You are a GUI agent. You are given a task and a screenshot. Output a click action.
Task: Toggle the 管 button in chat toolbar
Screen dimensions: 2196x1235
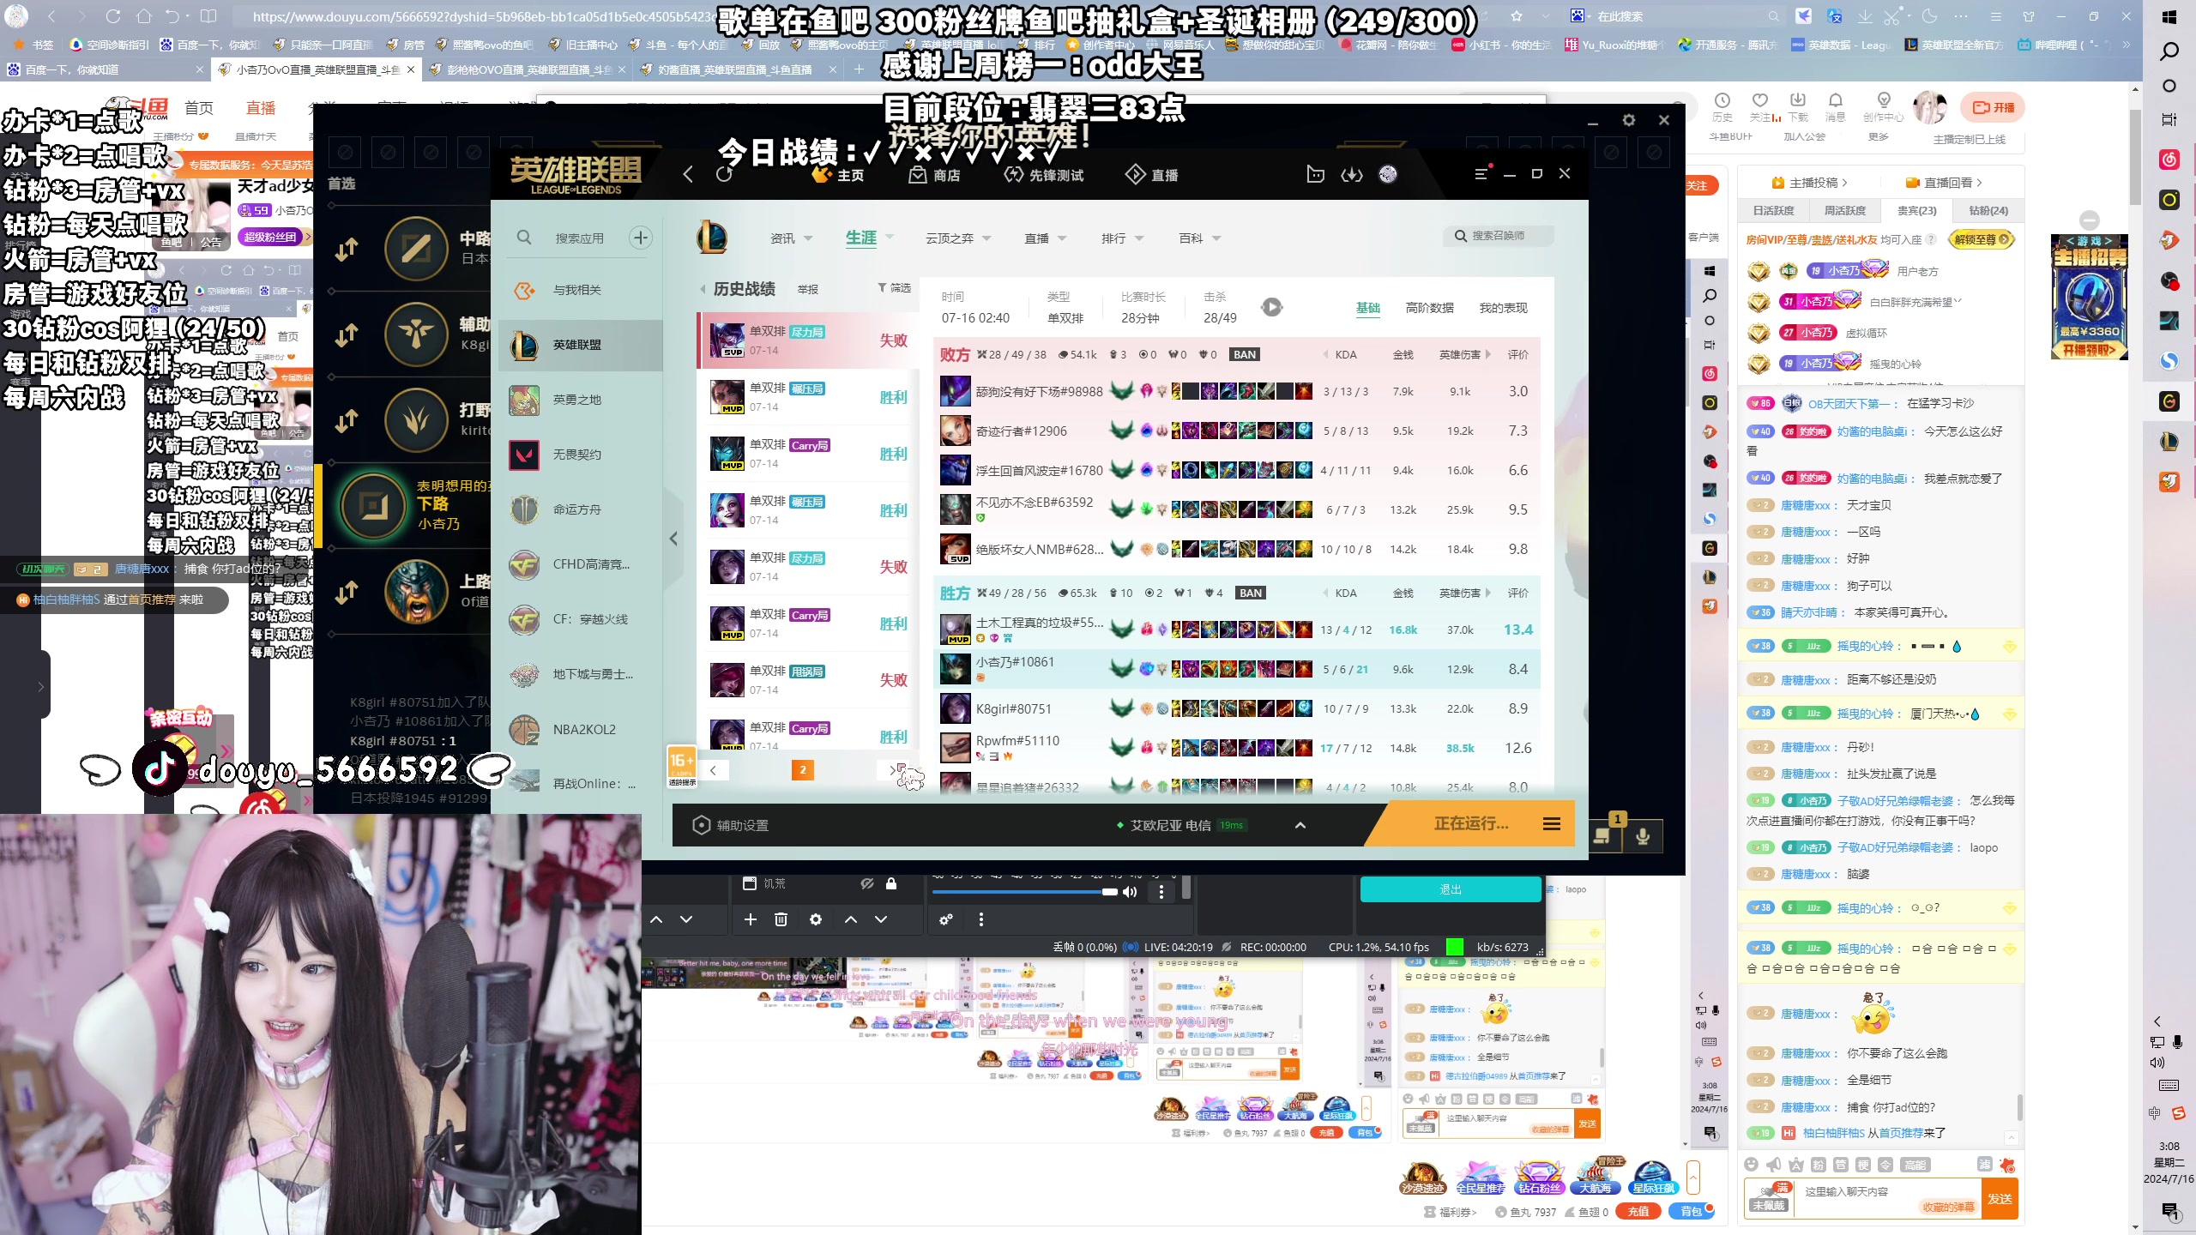1841,1165
